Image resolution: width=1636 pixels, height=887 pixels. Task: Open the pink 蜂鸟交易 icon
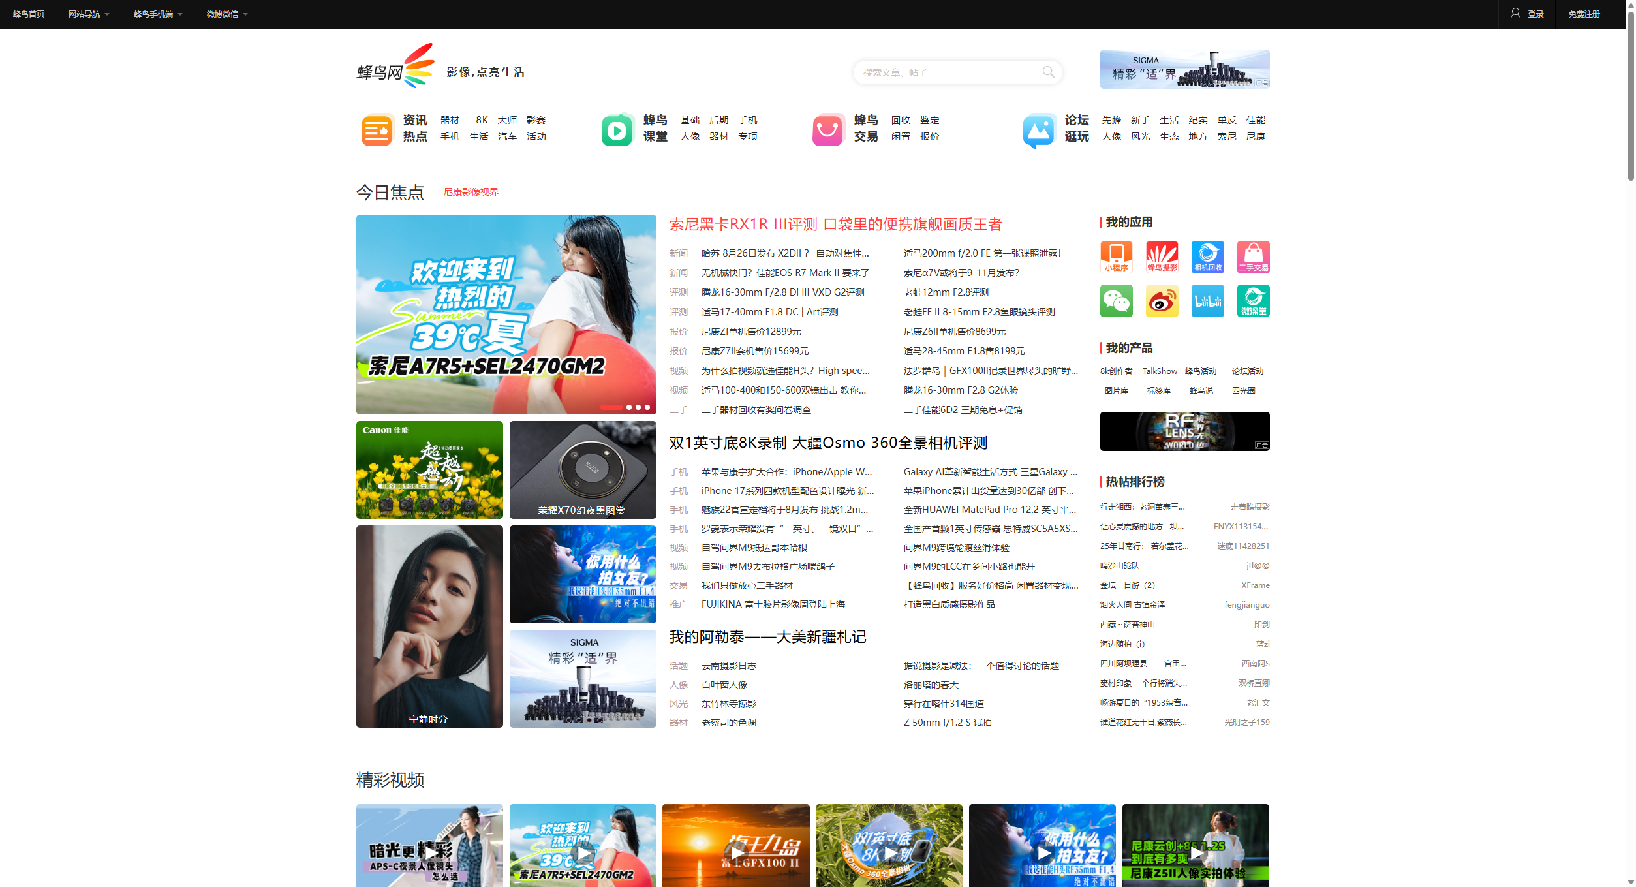(828, 129)
